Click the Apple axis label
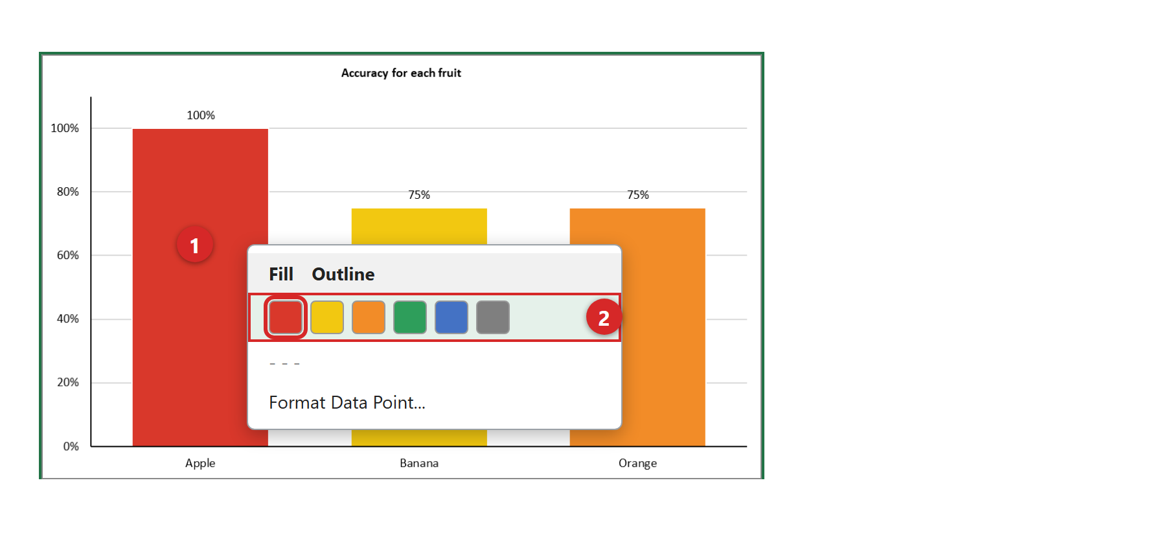 tap(200, 463)
